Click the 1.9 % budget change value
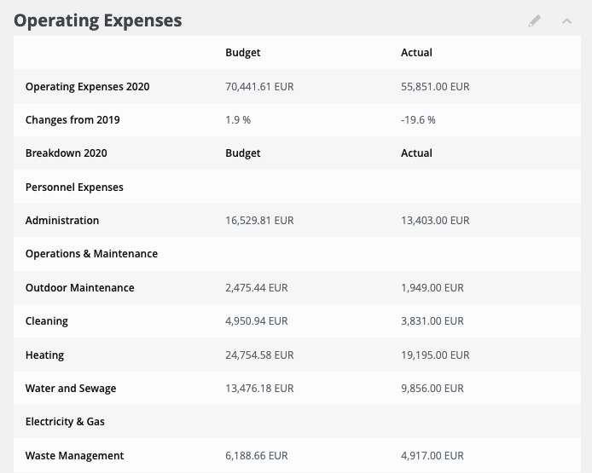The width and height of the screenshot is (592, 473). (x=238, y=120)
